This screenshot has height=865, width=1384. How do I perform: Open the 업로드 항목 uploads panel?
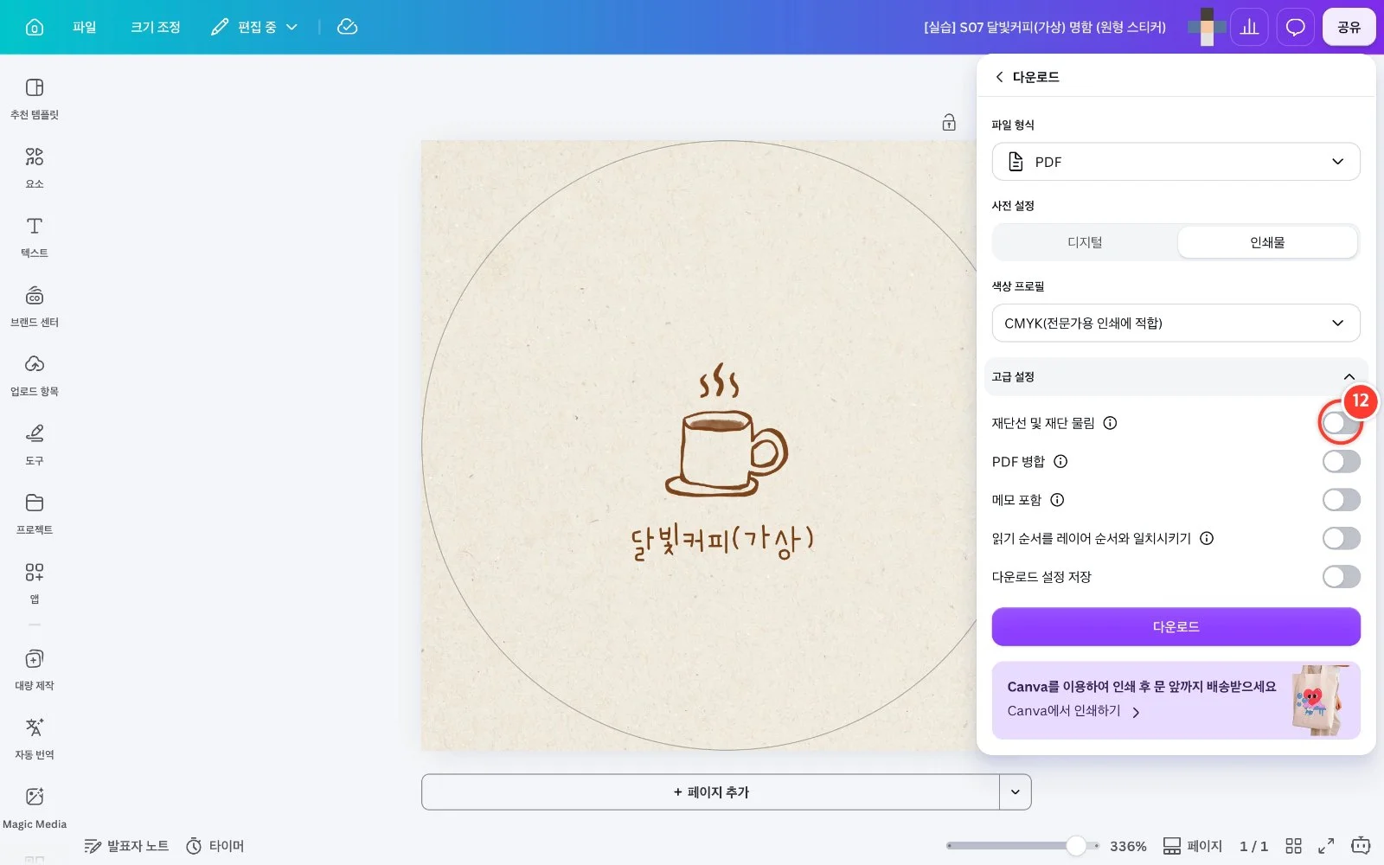coord(35,375)
